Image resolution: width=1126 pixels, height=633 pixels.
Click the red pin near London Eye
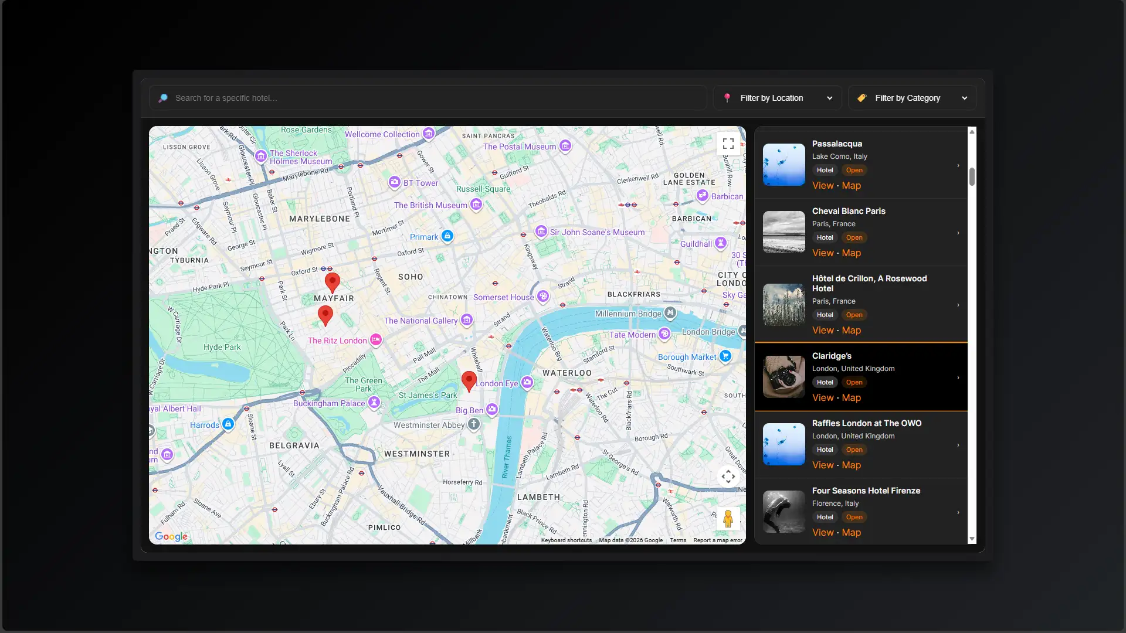coord(469,380)
